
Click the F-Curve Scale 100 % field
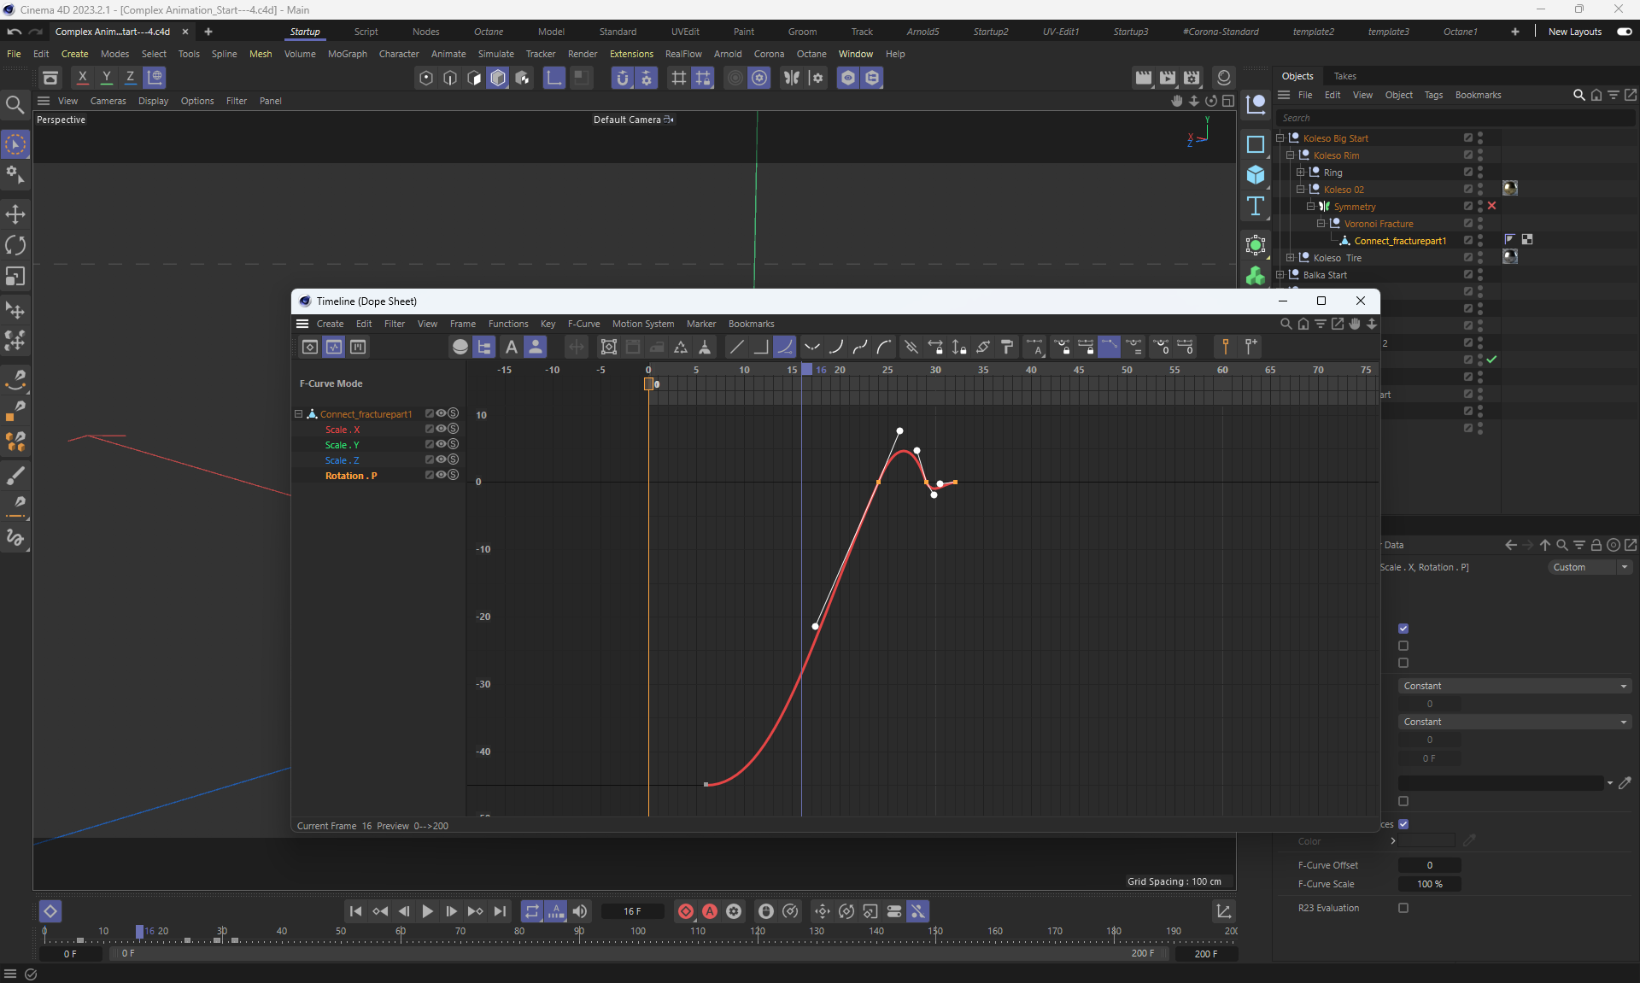1429,884
